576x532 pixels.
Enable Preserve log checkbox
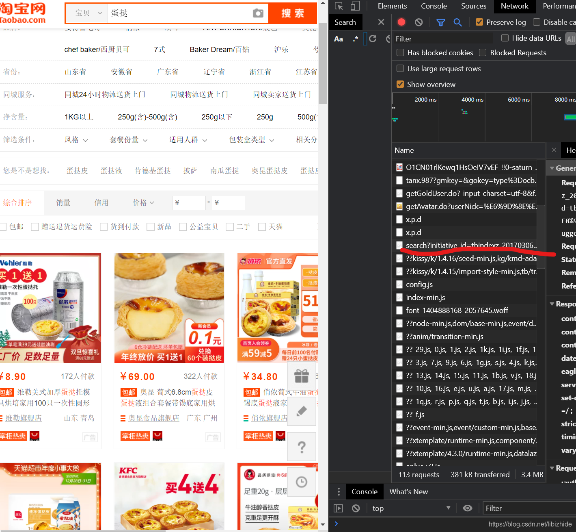[479, 22]
